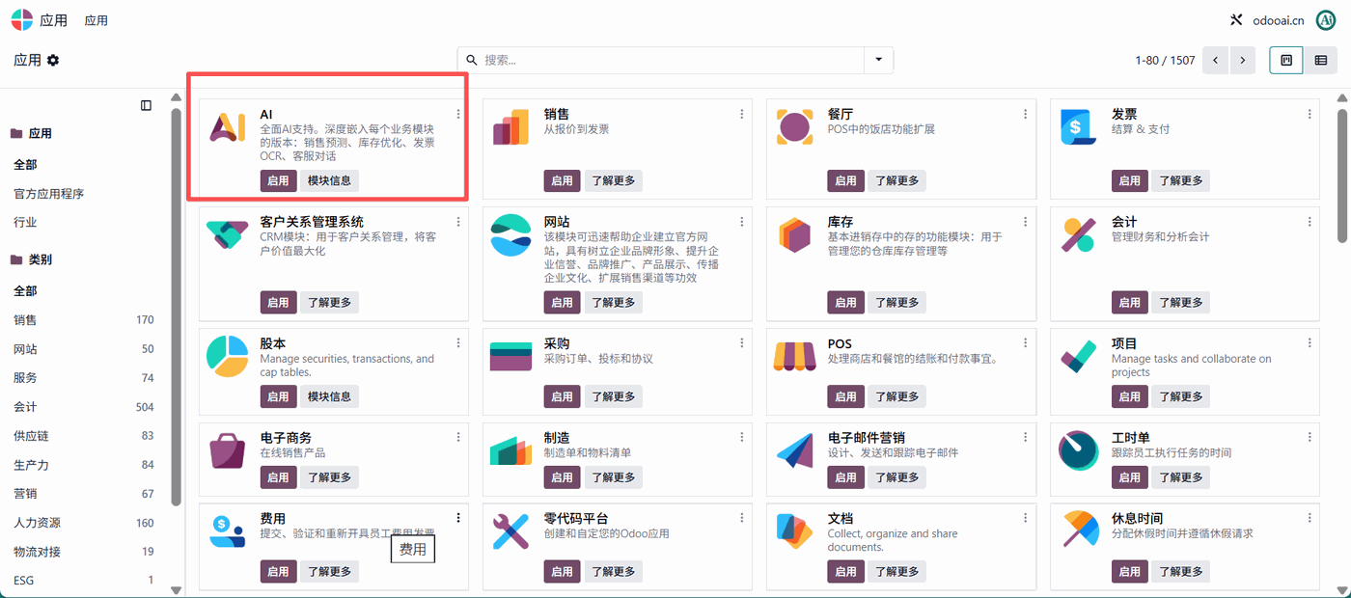Click the 餐厅 app icon
1351x598 pixels.
(794, 127)
